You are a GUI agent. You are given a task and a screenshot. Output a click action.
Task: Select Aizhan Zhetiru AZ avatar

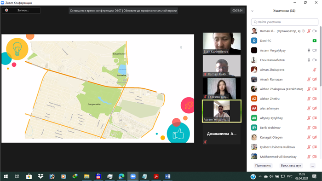(254, 99)
